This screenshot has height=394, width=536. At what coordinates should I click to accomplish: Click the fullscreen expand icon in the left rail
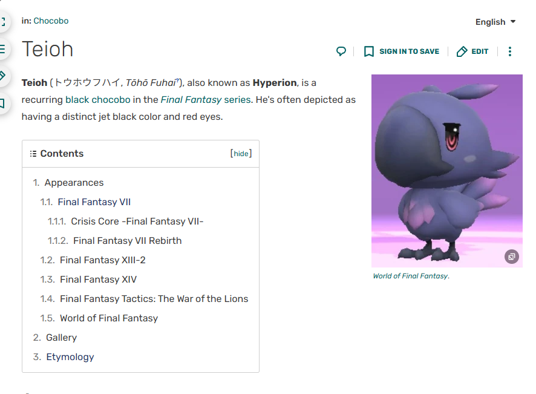pos(3,22)
